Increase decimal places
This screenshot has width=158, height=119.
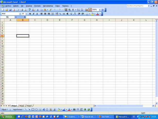coord(71,14)
